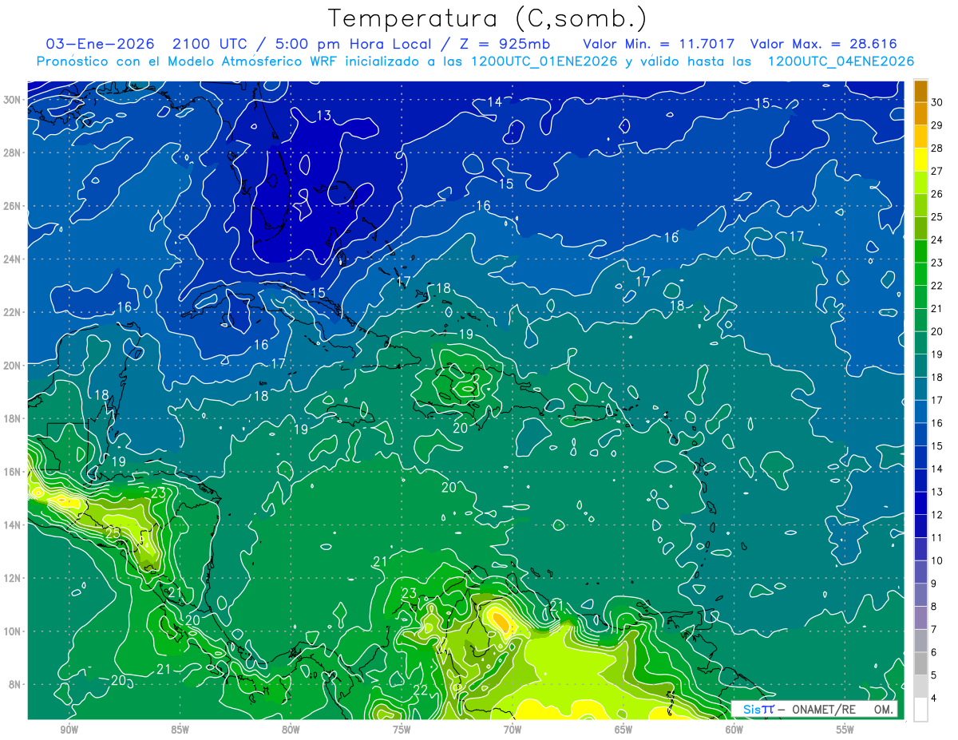Click the "20N" latitude axis label
This screenshot has height=740, width=958.
(x=14, y=366)
